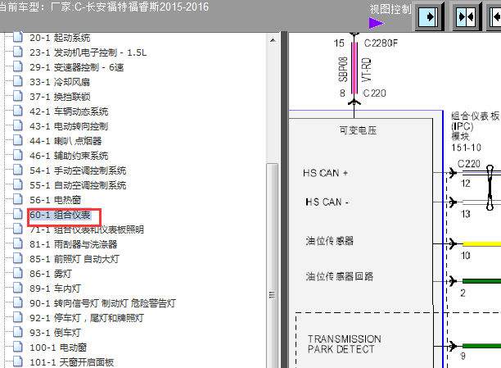Click page icon beside 44-1 喇叭 点烟器

point(18,140)
